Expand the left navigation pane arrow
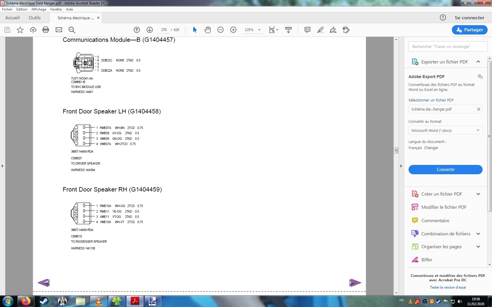Screen dimensions: 492x307 click(x=3, y=166)
